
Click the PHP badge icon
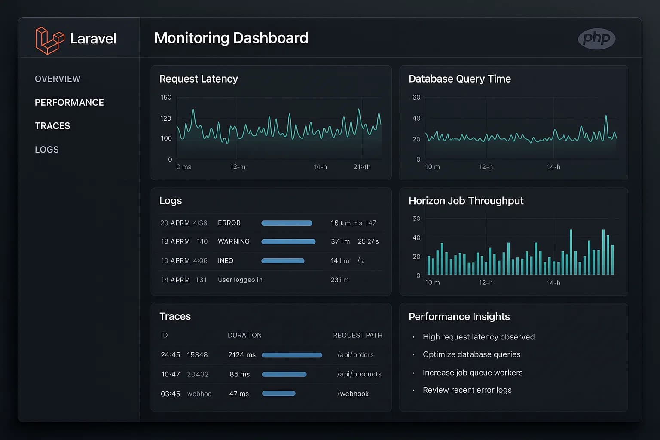tap(596, 39)
